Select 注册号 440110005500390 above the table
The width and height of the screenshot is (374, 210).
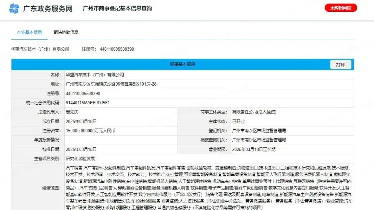[x=108, y=49]
